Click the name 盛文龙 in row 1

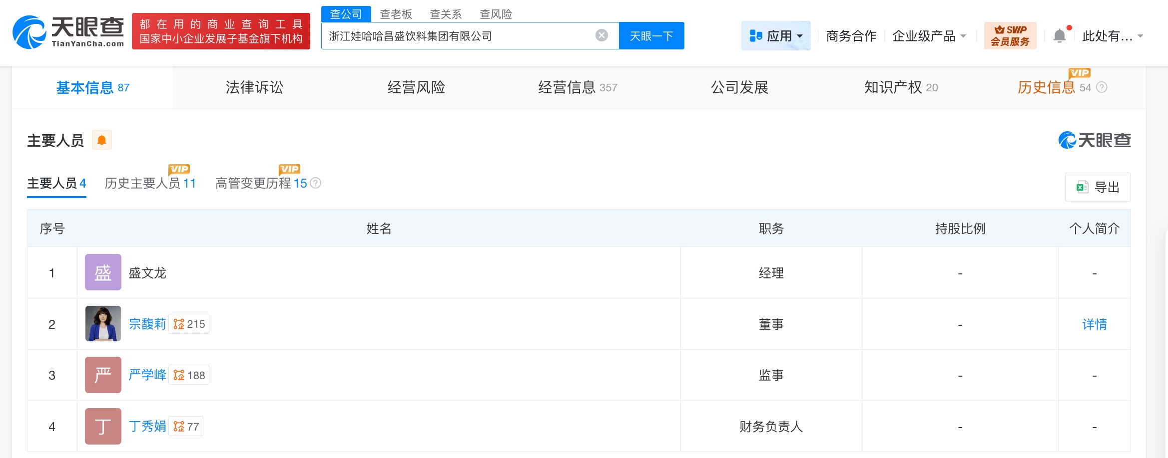pyautogui.click(x=147, y=273)
